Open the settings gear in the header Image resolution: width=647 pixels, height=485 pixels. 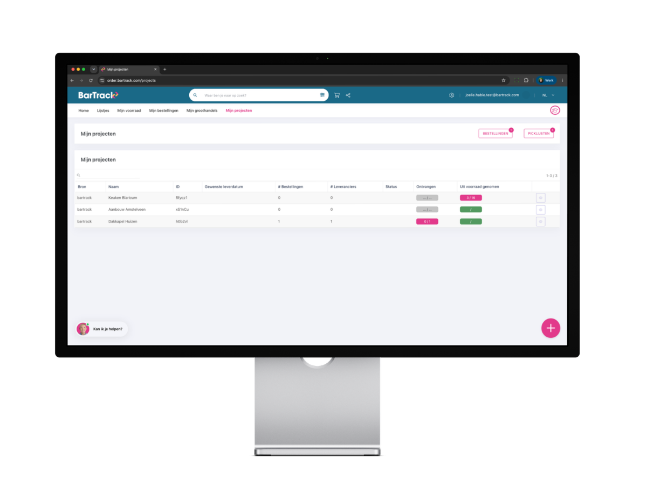(x=452, y=95)
